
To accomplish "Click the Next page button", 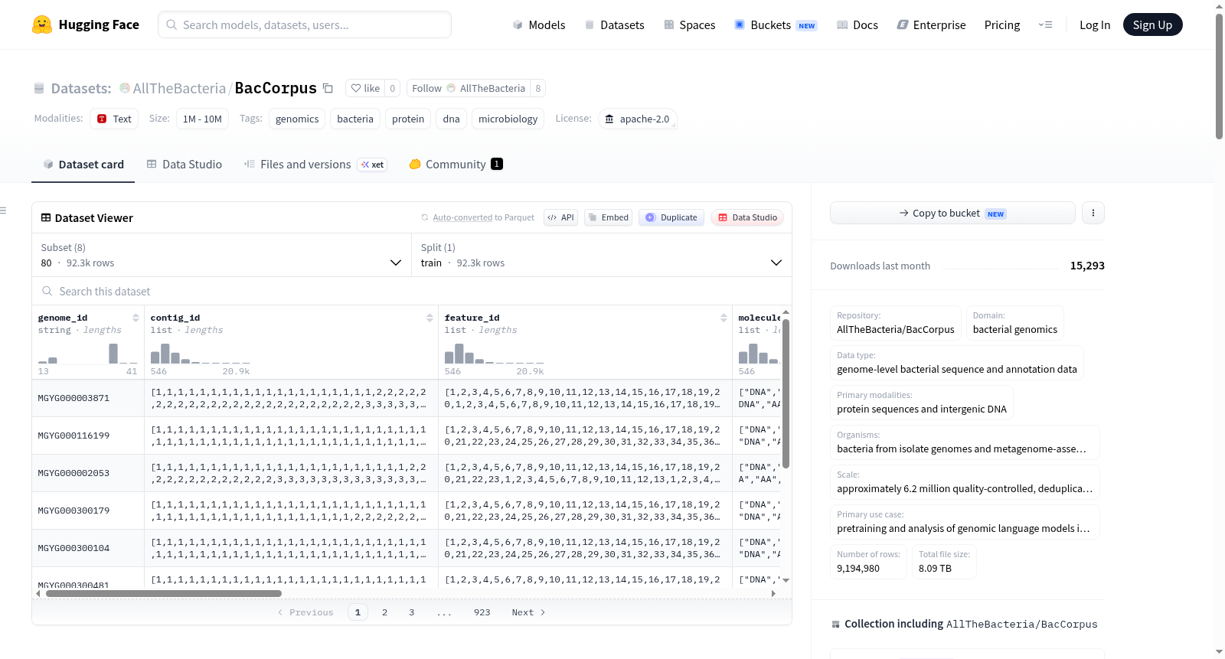I will (x=528, y=612).
